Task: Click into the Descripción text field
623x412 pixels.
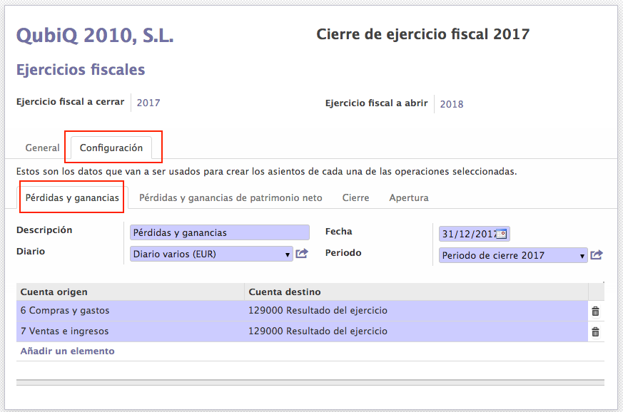Action: coord(220,232)
